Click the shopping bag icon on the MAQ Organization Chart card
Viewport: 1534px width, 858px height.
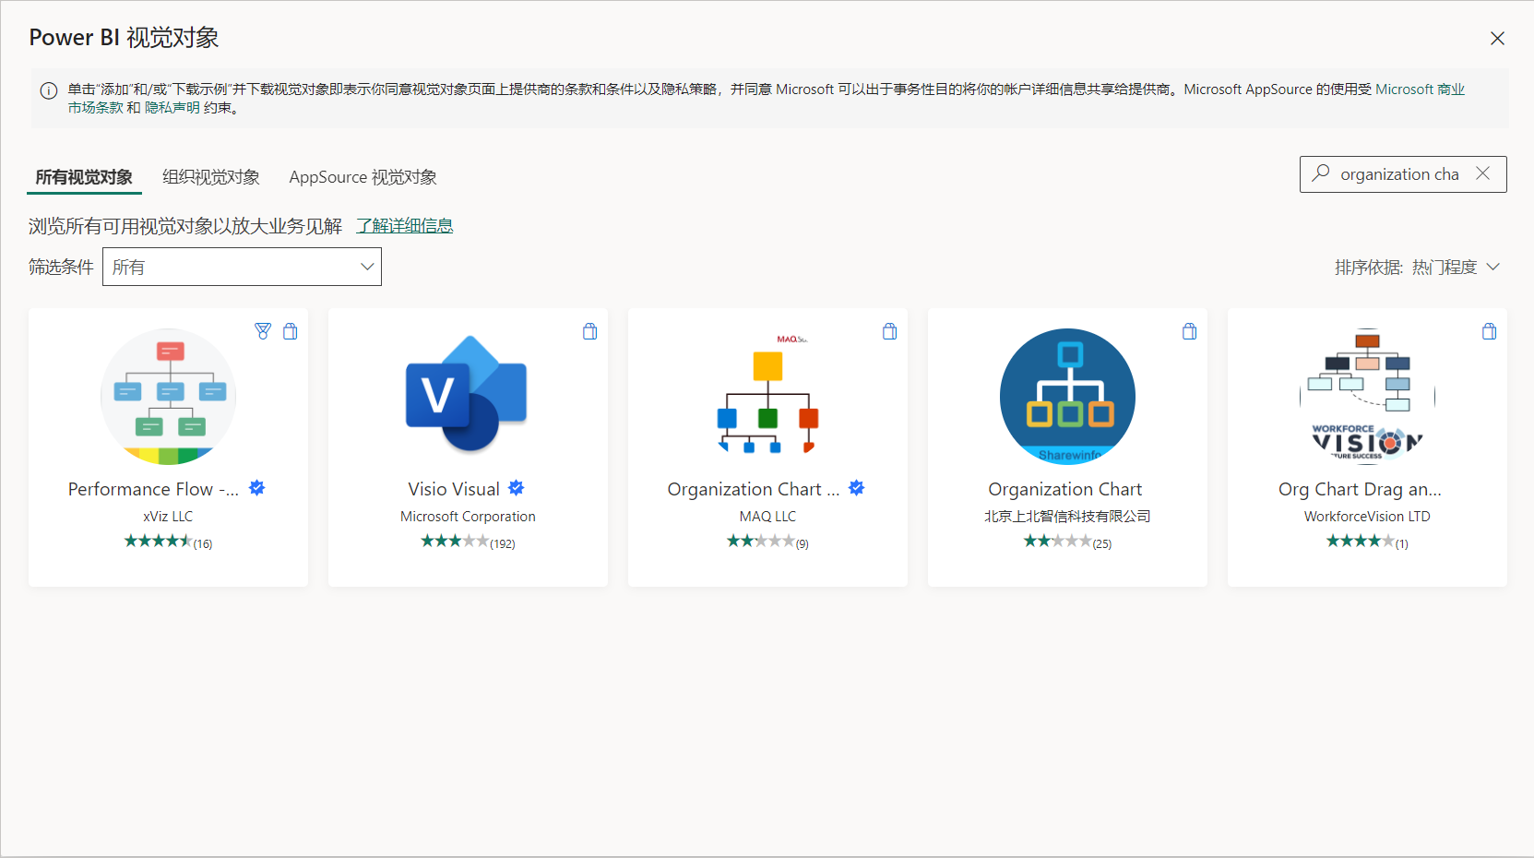(890, 331)
